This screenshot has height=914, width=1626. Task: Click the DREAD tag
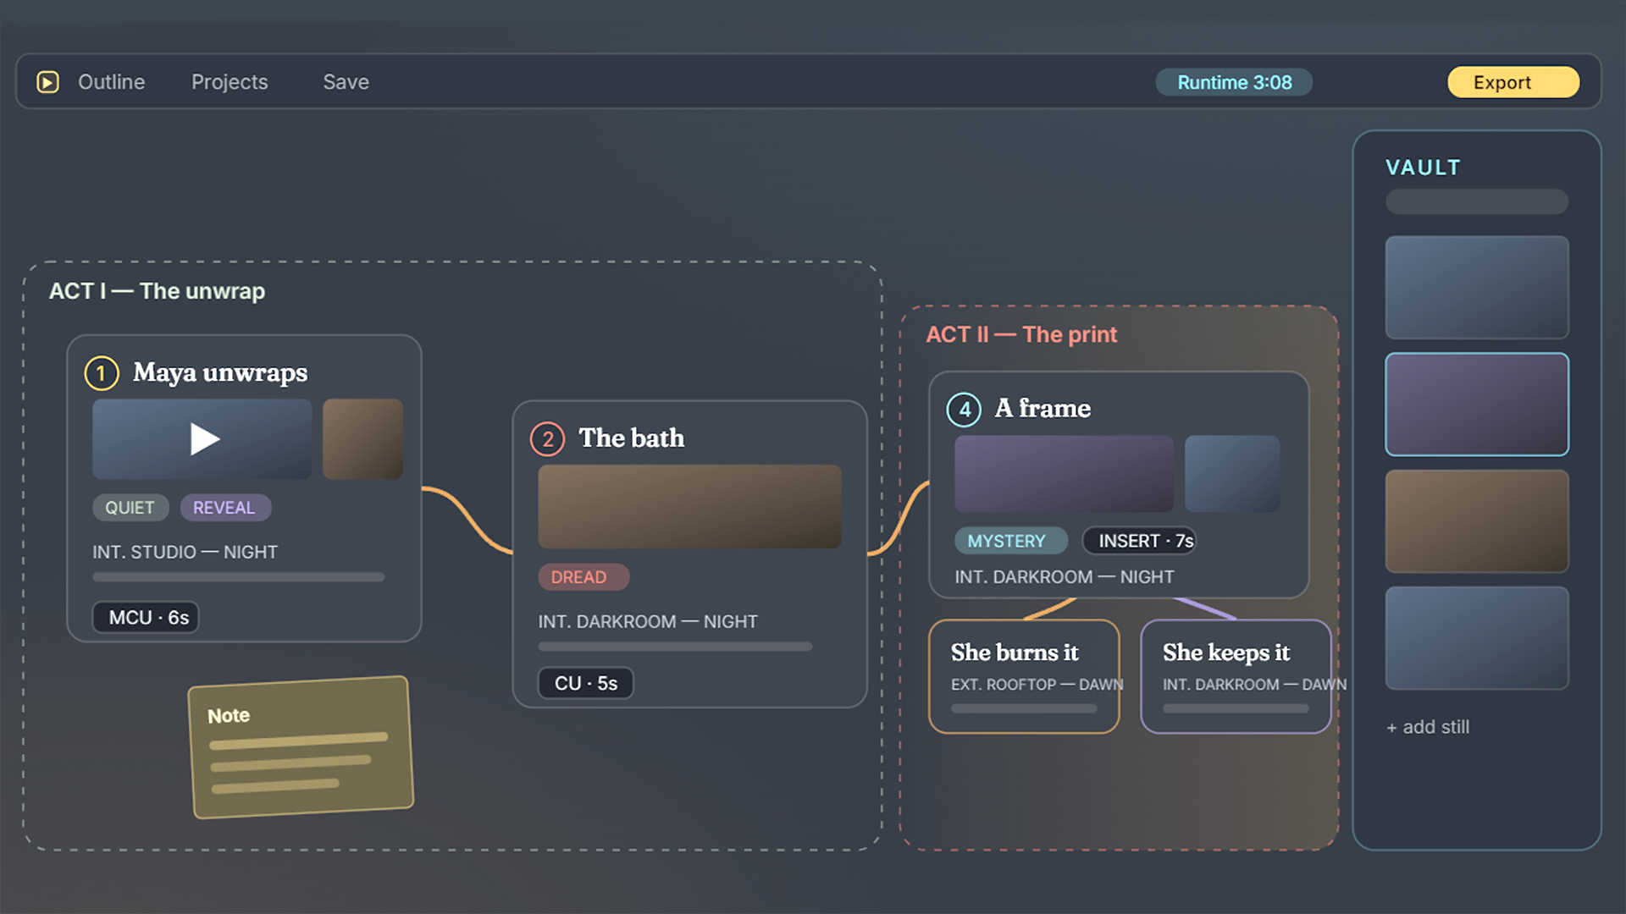(x=583, y=577)
